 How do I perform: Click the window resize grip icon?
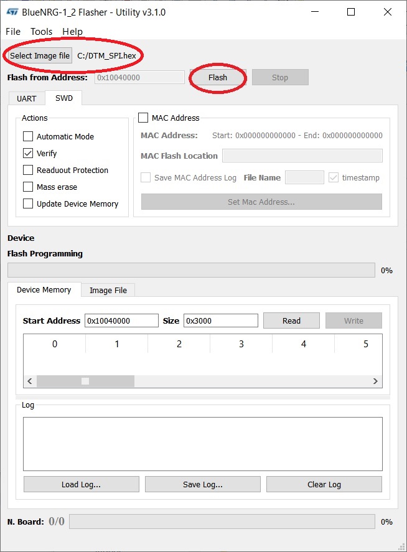tap(401, 547)
